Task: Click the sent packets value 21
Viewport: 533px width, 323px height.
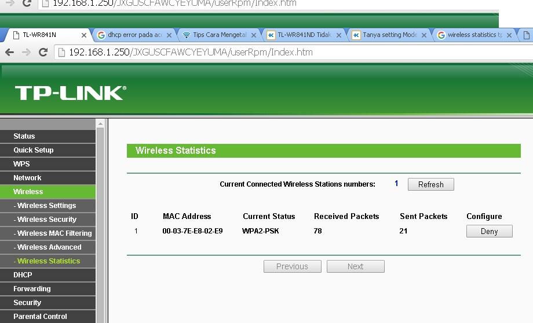Action: coord(403,231)
